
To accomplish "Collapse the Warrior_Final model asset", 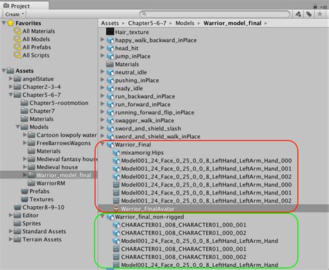I will coord(102,144).
